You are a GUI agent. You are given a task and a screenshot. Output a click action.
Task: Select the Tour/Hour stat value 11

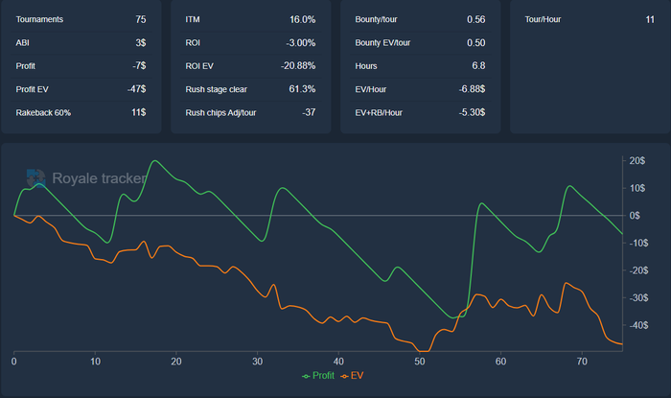tap(624, 19)
